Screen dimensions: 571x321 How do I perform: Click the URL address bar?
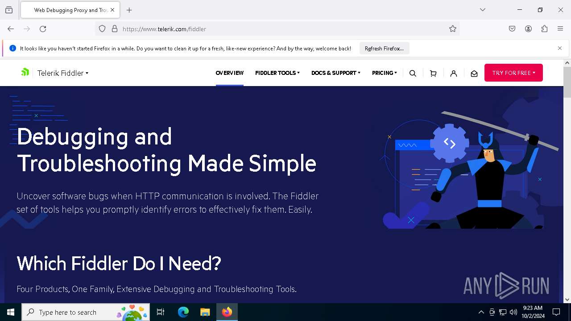click(277, 29)
